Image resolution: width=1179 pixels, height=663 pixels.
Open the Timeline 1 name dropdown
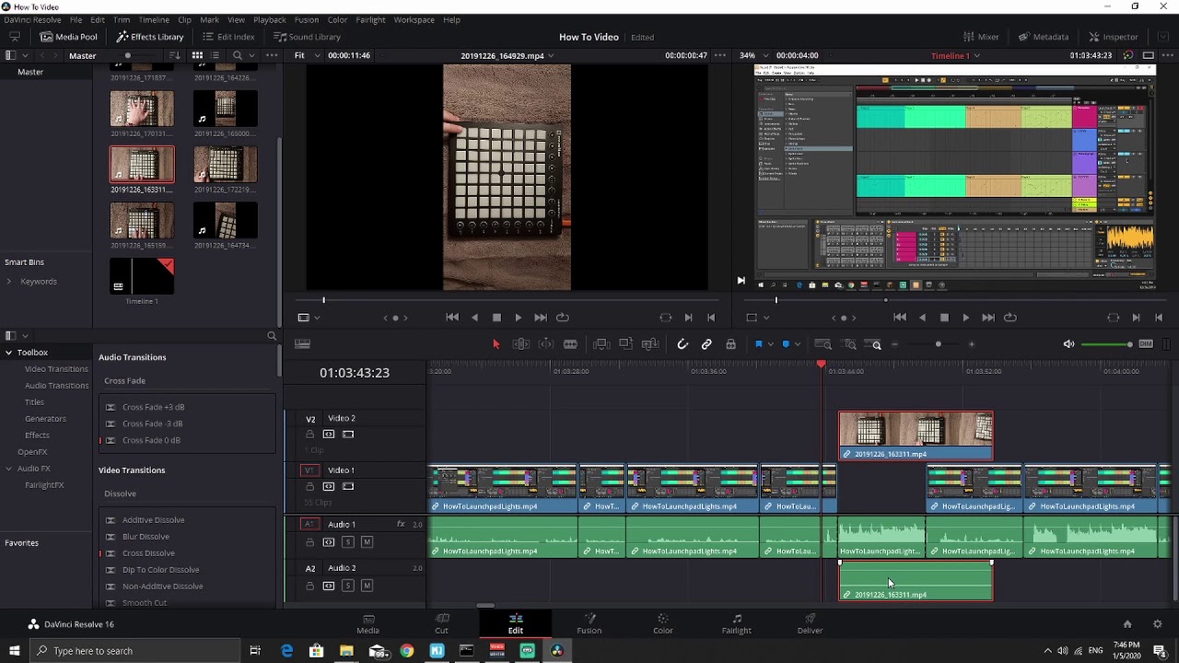click(955, 55)
